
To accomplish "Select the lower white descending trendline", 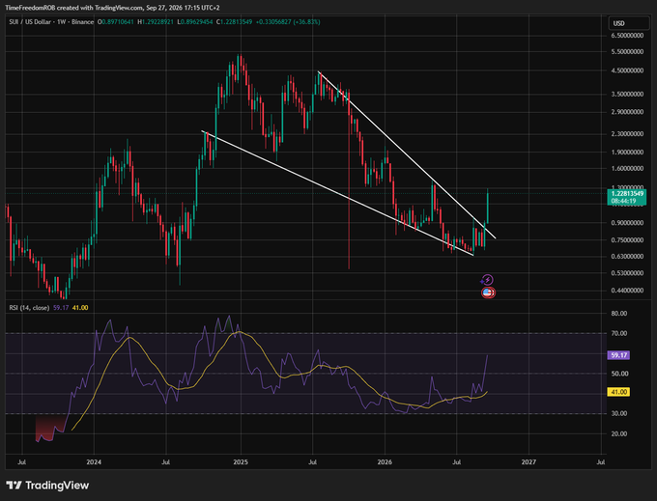I will [338, 193].
